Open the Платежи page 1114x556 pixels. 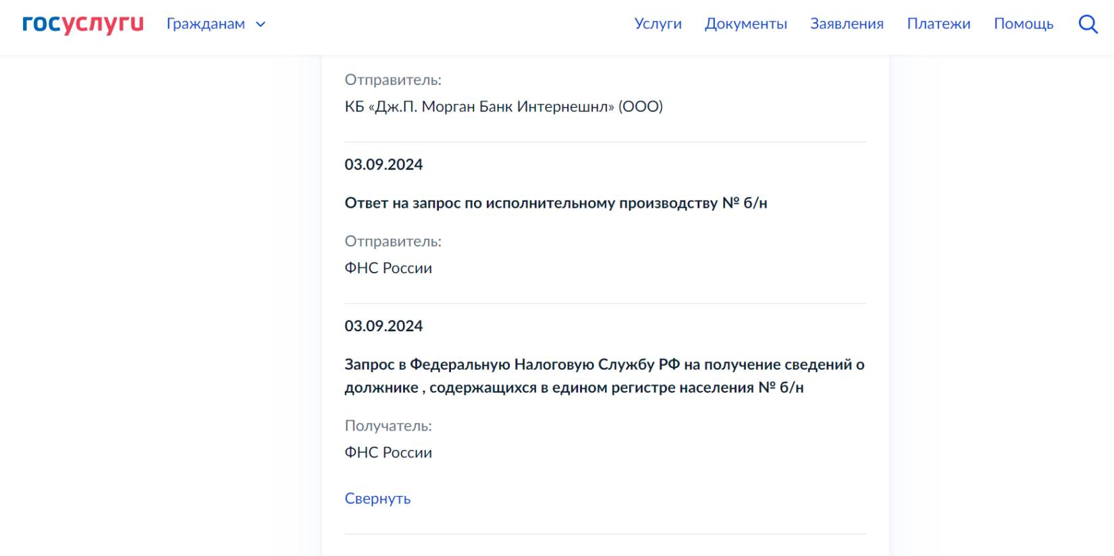pos(938,24)
